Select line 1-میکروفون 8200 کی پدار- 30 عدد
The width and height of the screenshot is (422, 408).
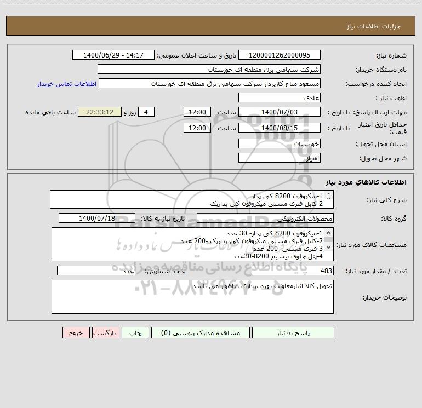(x=274, y=233)
